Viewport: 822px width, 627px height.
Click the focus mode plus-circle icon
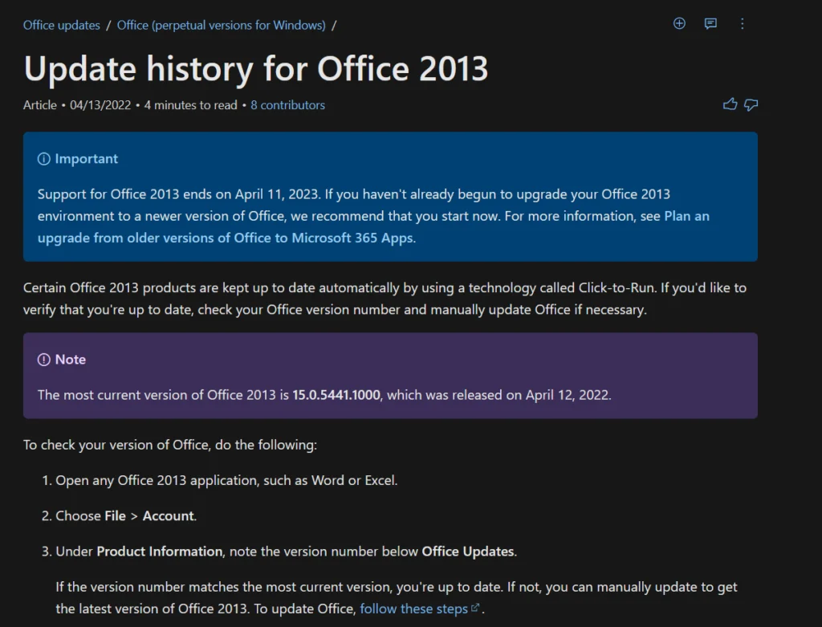click(679, 23)
